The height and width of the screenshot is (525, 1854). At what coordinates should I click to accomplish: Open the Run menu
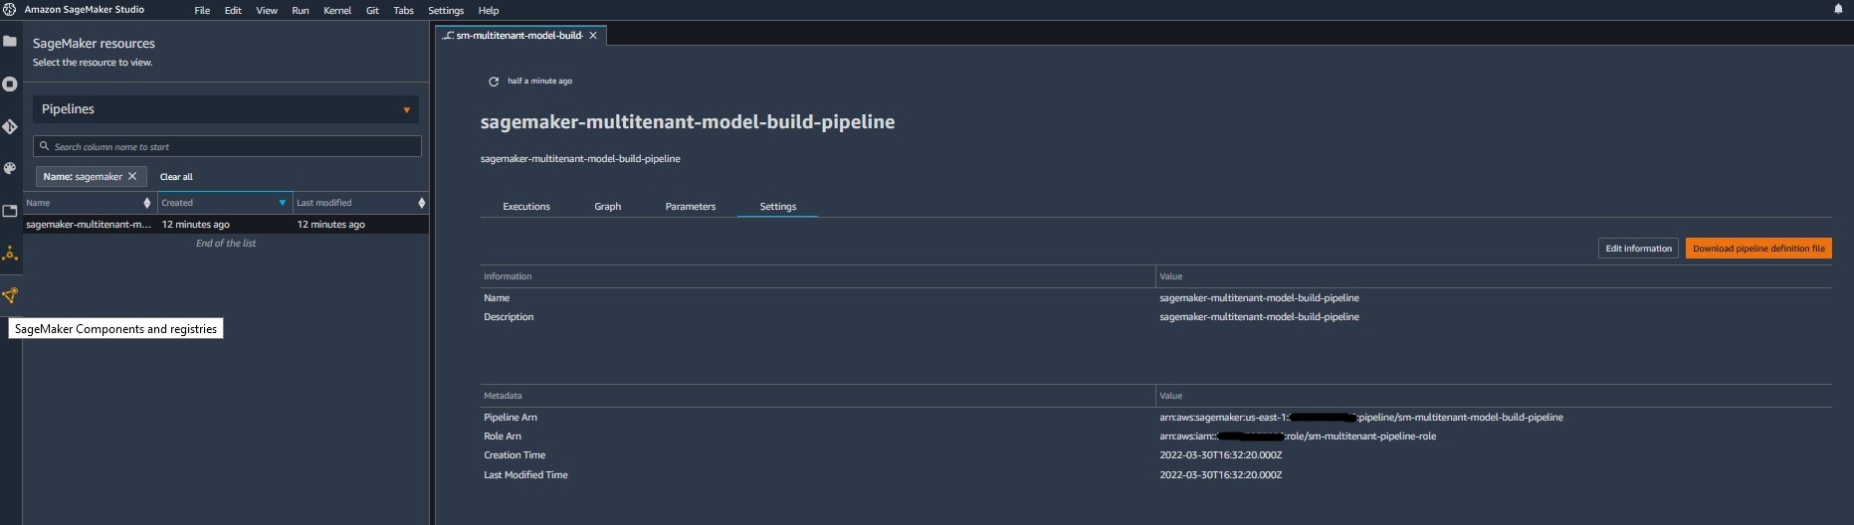tap(301, 10)
